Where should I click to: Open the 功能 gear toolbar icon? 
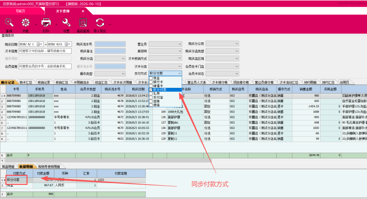coord(26,23)
